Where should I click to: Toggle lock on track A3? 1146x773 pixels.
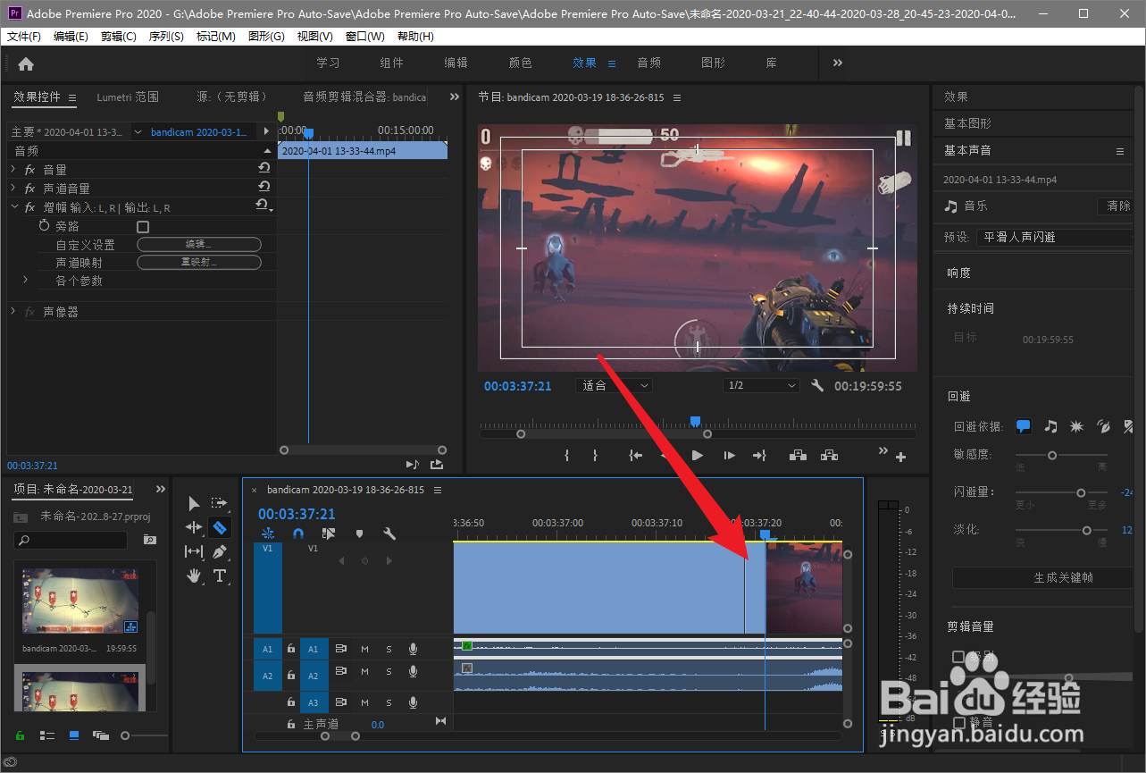(x=291, y=703)
